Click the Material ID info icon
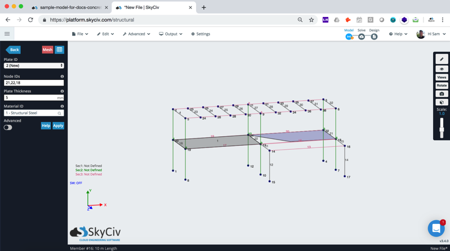This screenshot has height=251, width=450. 62,106
